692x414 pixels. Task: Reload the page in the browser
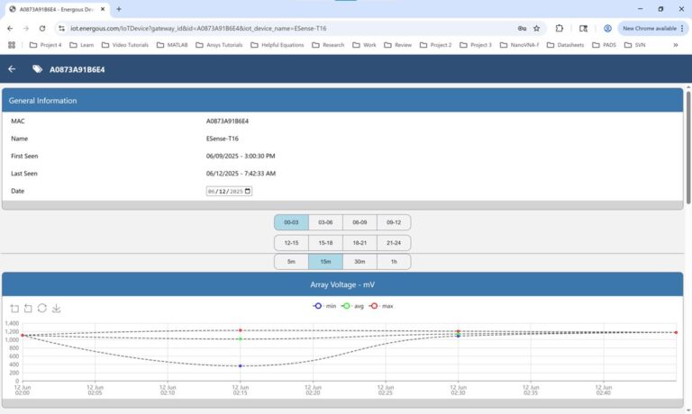point(41,28)
